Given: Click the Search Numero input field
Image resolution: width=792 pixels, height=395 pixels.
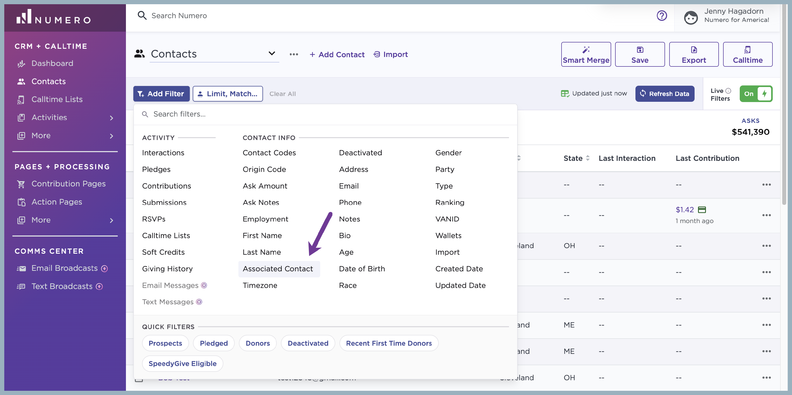Looking at the screenshot, I should (179, 15).
